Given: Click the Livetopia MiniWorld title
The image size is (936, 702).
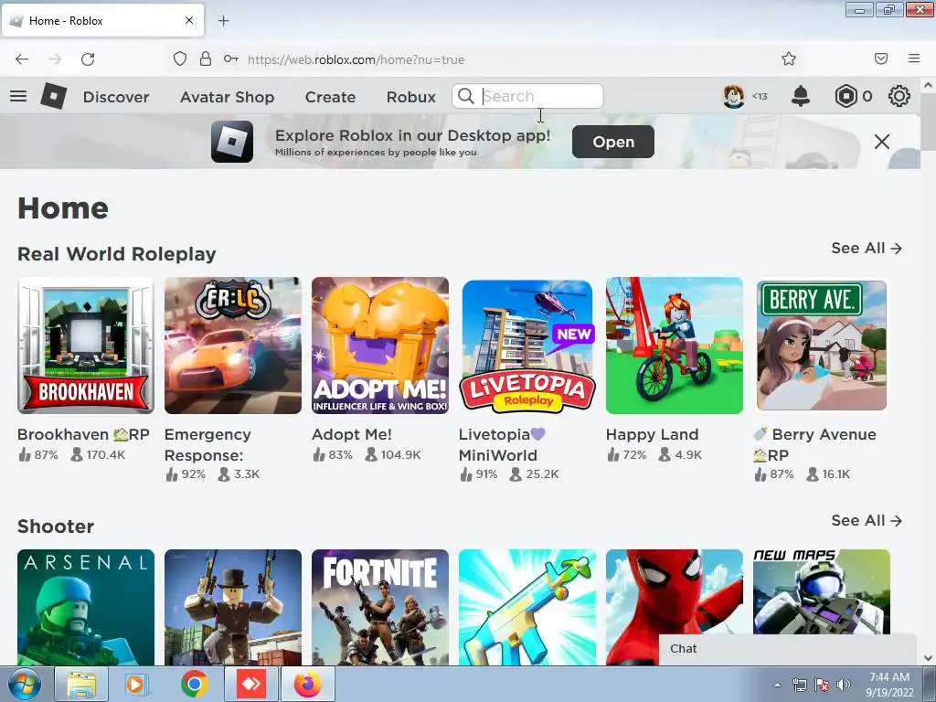Looking at the screenshot, I should click(x=502, y=445).
